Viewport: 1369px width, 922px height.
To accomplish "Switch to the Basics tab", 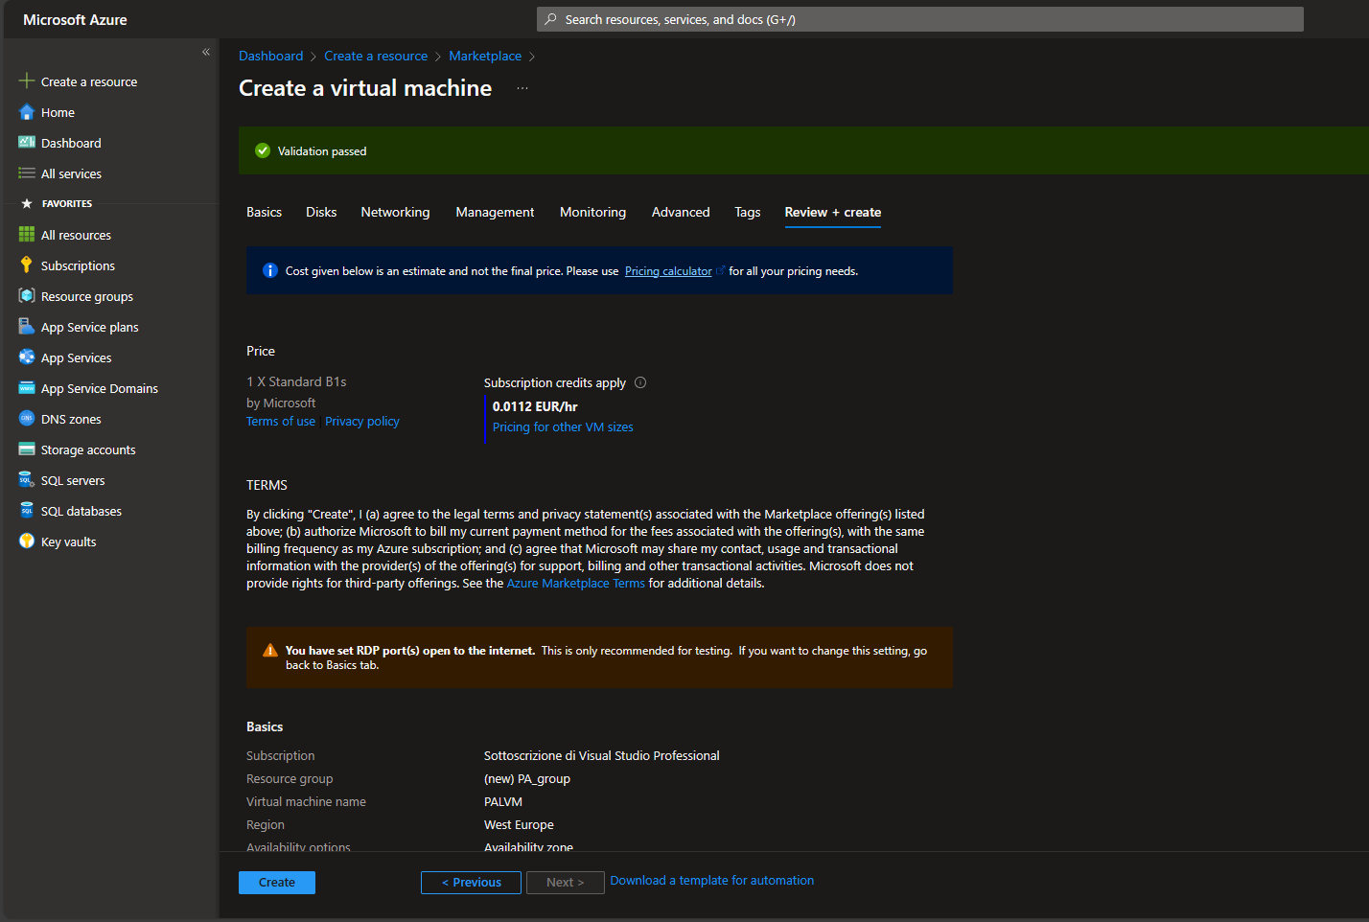I will click(x=264, y=212).
